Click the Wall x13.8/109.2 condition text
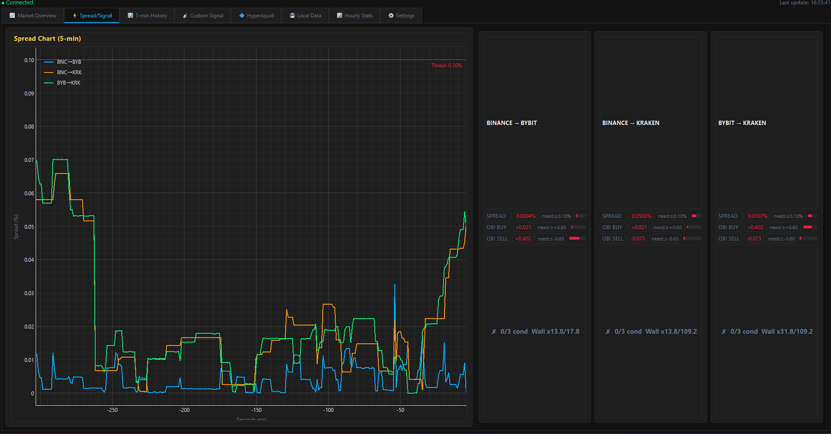 pyautogui.click(x=671, y=332)
